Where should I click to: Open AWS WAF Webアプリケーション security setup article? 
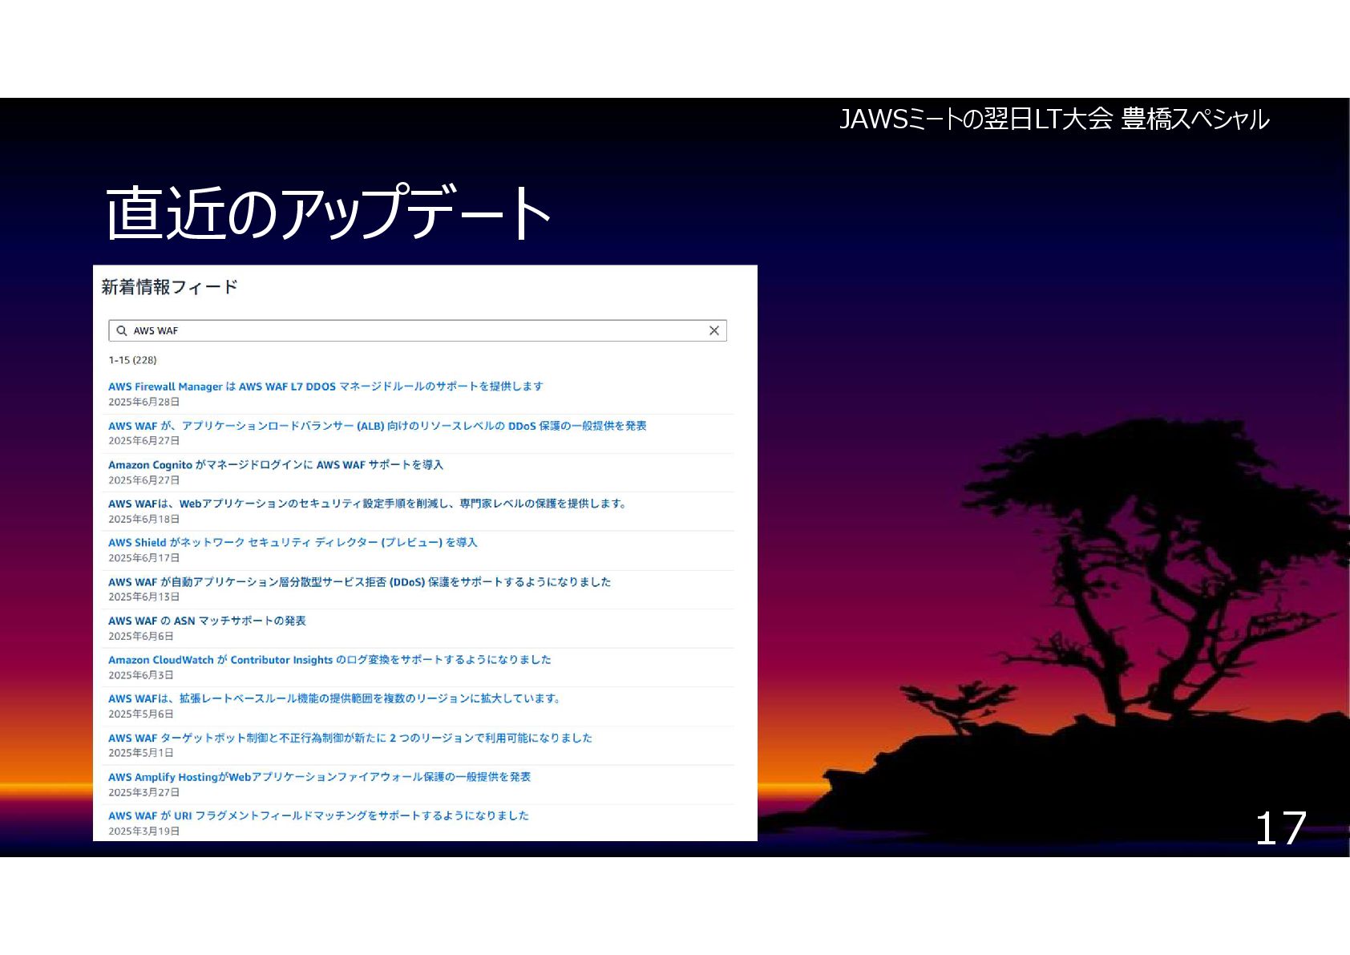367,504
